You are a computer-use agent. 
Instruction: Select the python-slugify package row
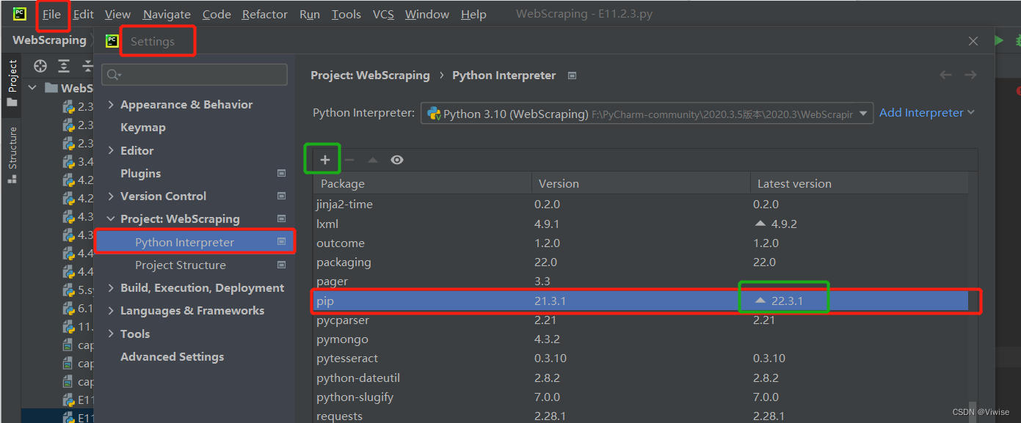(641, 397)
